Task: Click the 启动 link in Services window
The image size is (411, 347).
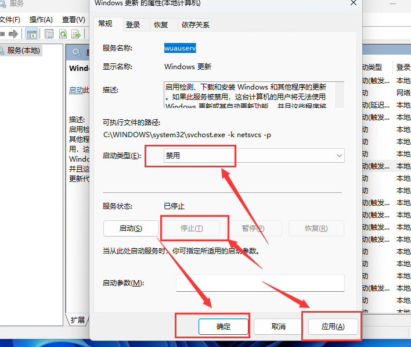Action: pyautogui.click(x=76, y=90)
